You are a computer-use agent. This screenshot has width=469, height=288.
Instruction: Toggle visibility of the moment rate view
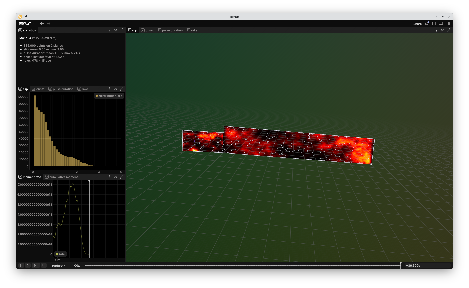click(115, 177)
